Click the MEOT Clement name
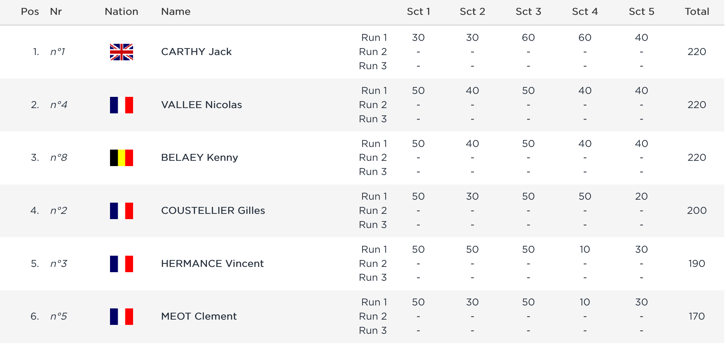This screenshot has width=726, height=344. click(199, 316)
